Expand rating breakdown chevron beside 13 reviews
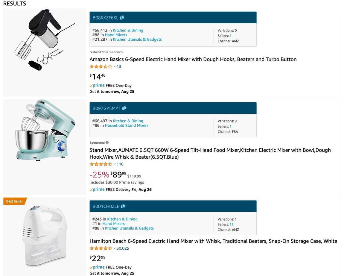Viewport: 353px width, 276px height. (x=115, y=66)
